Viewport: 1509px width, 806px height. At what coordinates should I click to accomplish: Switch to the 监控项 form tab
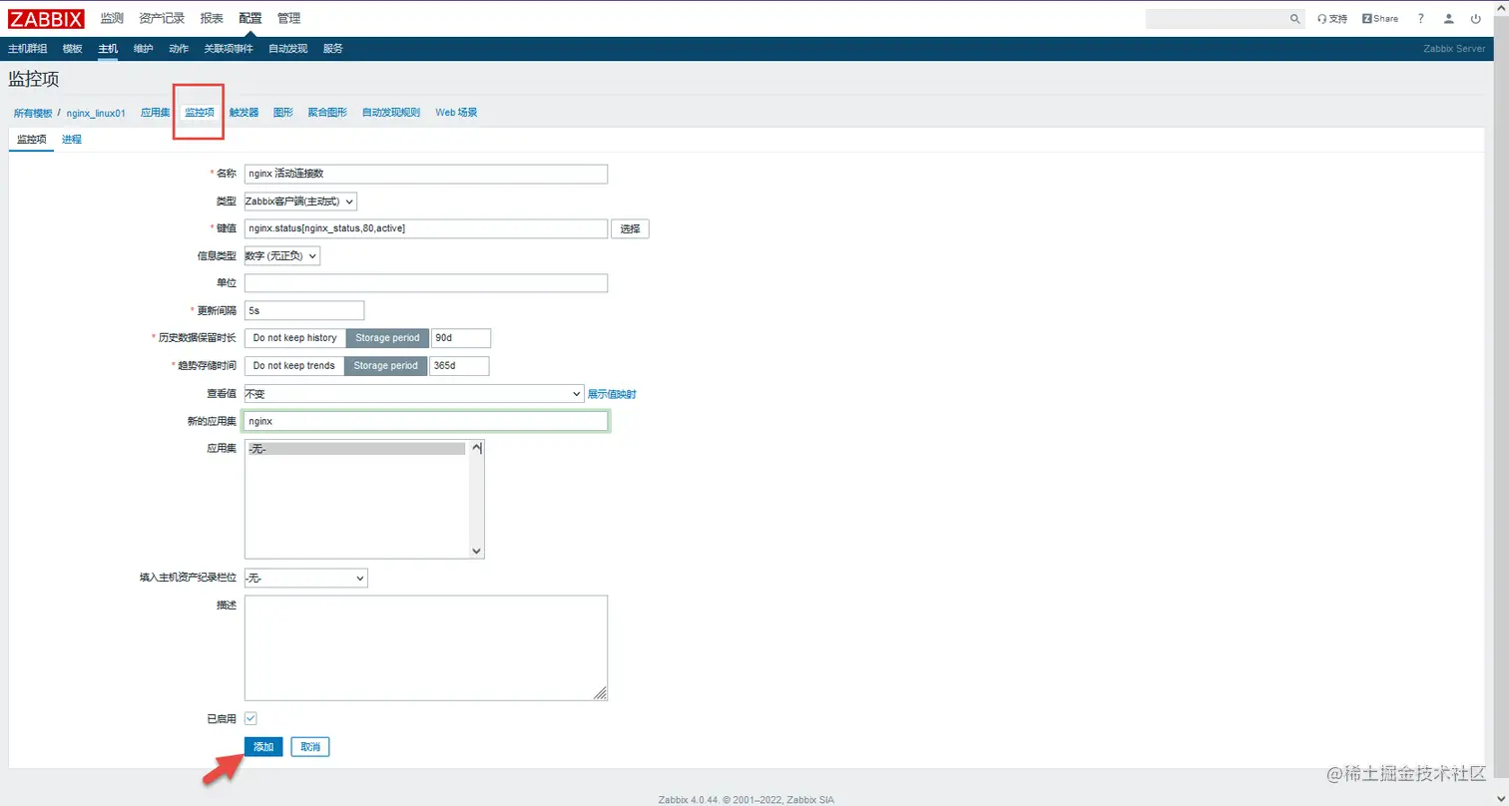32,139
